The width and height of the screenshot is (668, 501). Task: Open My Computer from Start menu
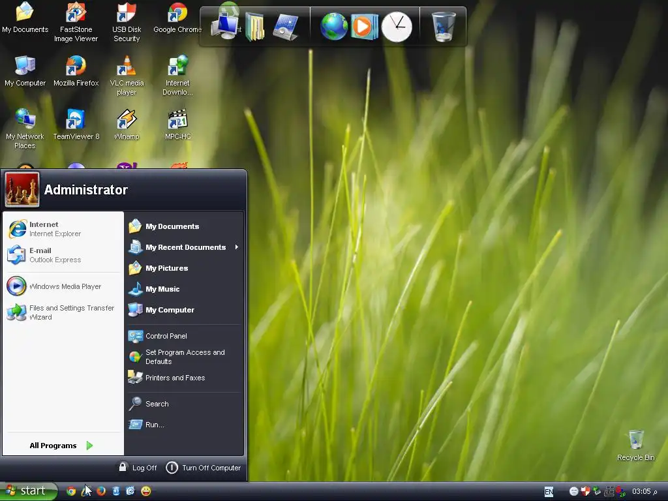(x=185, y=310)
